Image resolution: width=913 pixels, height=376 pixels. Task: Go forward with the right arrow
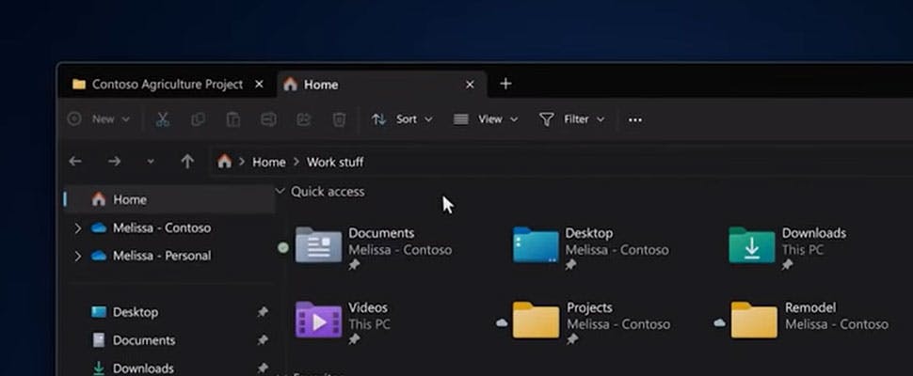[114, 162]
